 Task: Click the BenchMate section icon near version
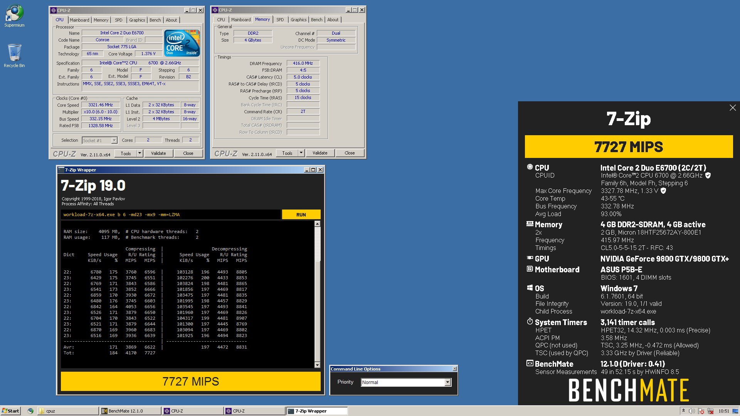(530, 363)
